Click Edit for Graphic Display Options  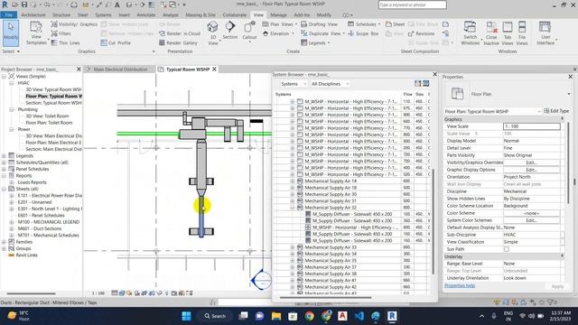point(531,170)
